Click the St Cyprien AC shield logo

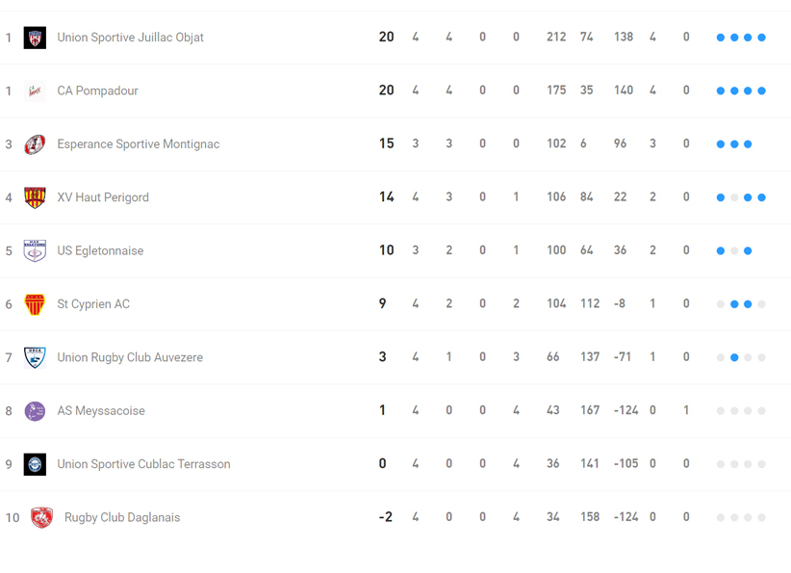point(35,304)
